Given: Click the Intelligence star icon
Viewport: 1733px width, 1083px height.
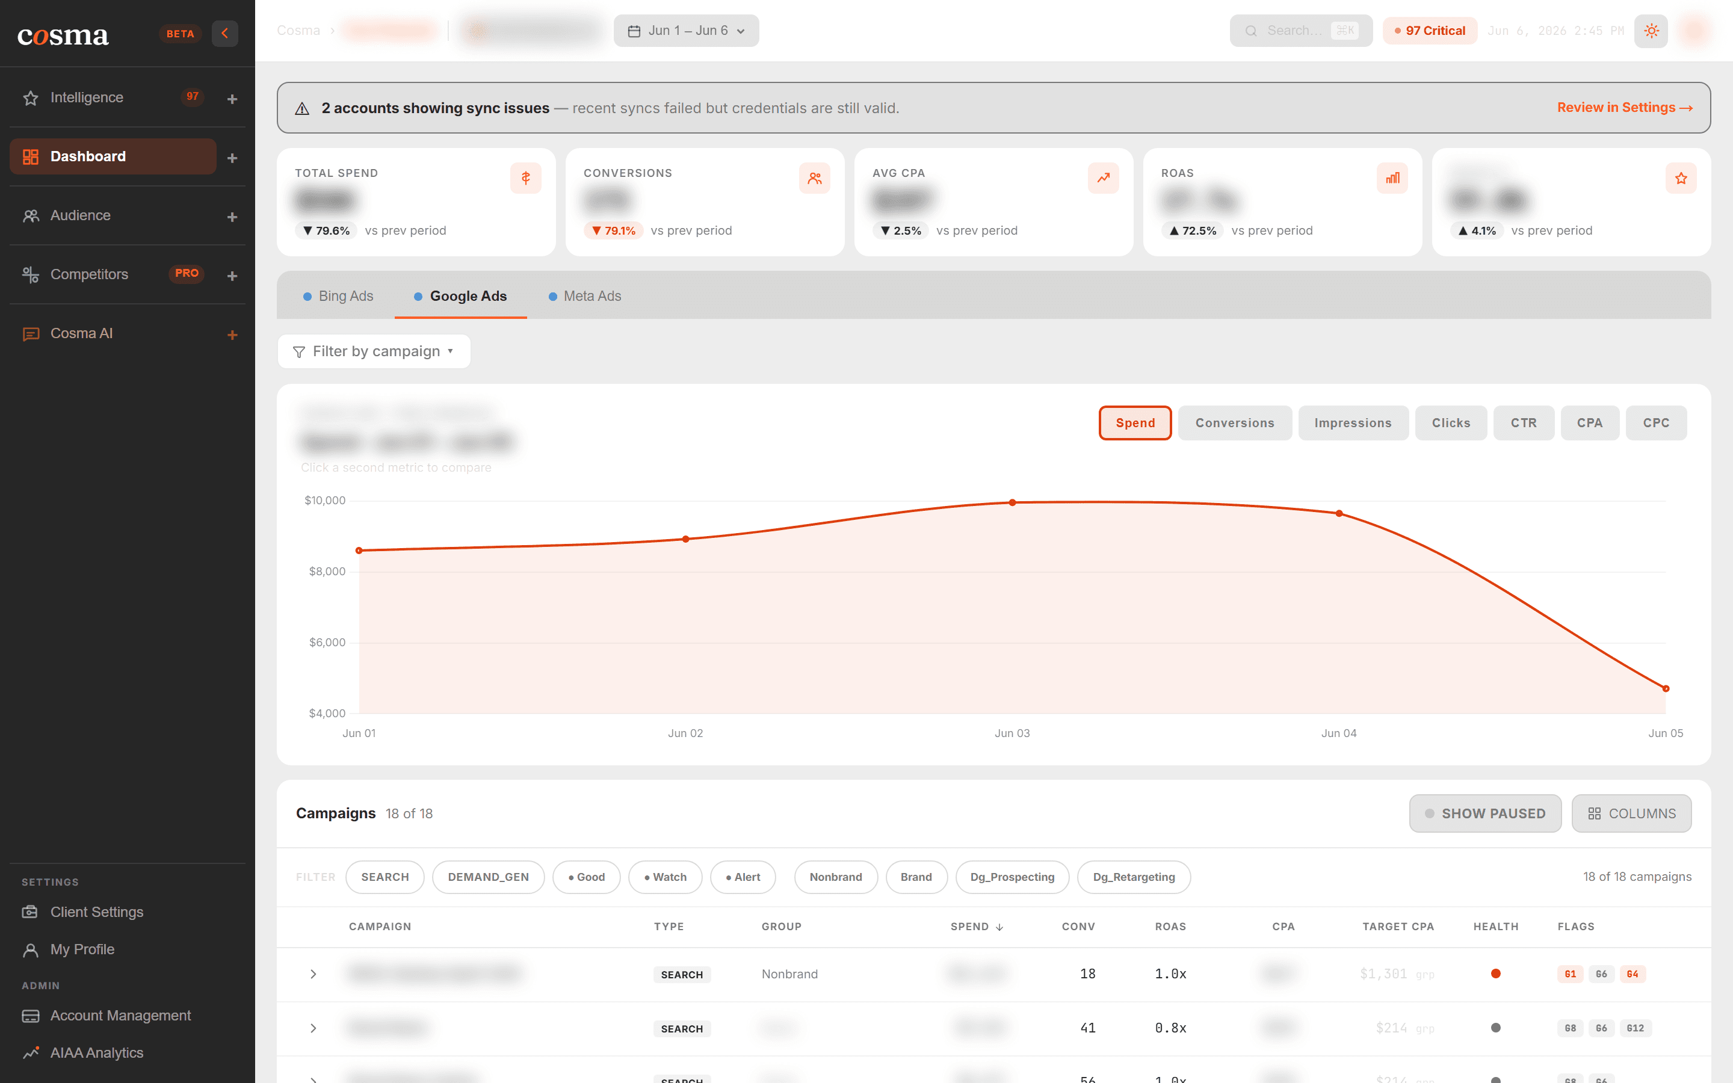Looking at the screenshot, I should pyautogui.click(x=31, y=98).
